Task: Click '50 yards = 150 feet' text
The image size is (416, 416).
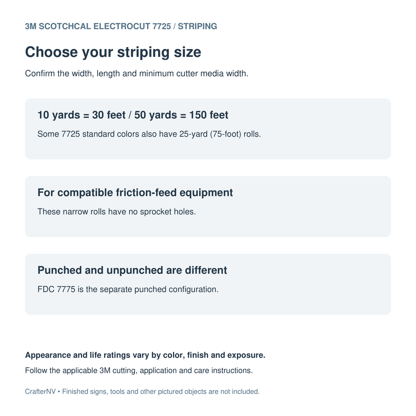Action: click(x=181, y=115)
